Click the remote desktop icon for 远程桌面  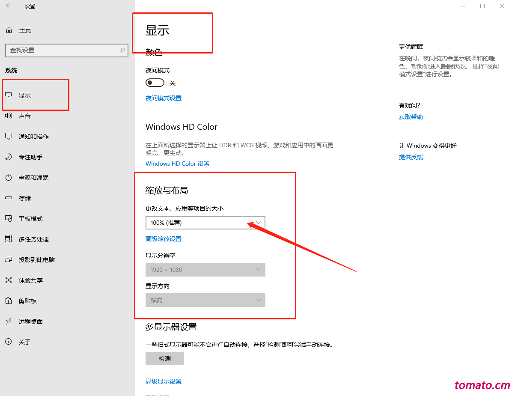pyautogui.click(x=9, y=321)
